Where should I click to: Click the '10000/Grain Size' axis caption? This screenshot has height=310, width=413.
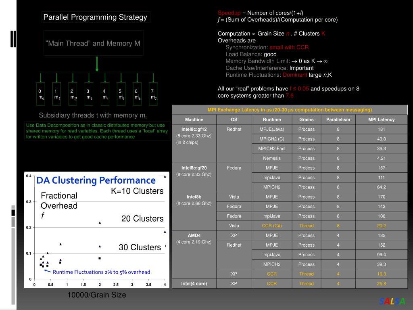tap(97, 295)
